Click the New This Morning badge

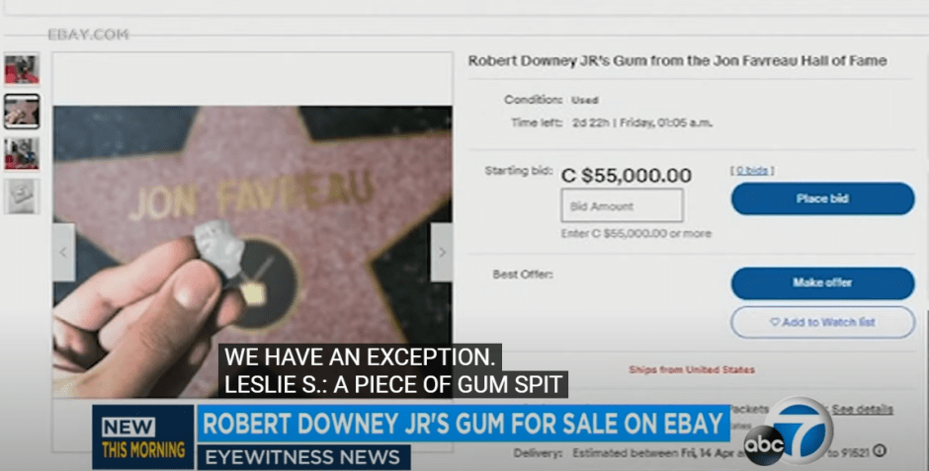142,436
